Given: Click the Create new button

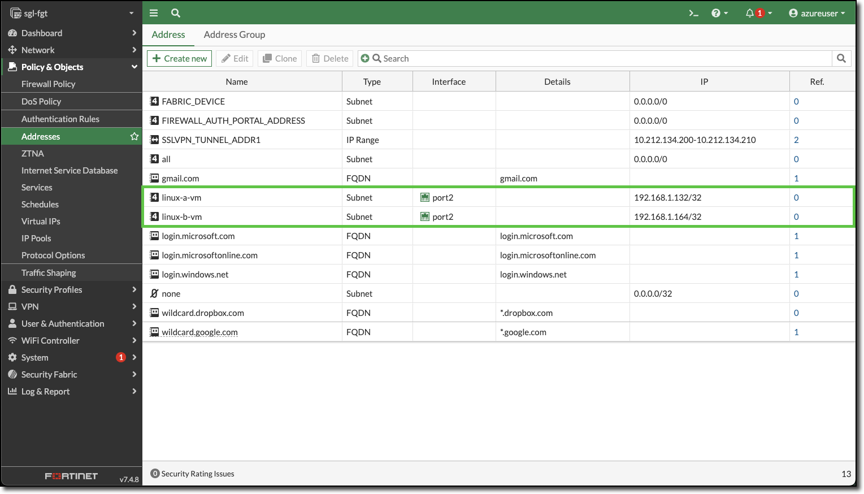Looking at the screenshot, I should click(179, 58).
